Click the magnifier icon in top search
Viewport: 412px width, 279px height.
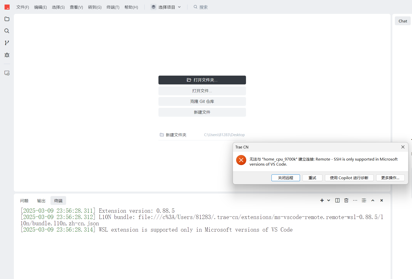point(195,7)
